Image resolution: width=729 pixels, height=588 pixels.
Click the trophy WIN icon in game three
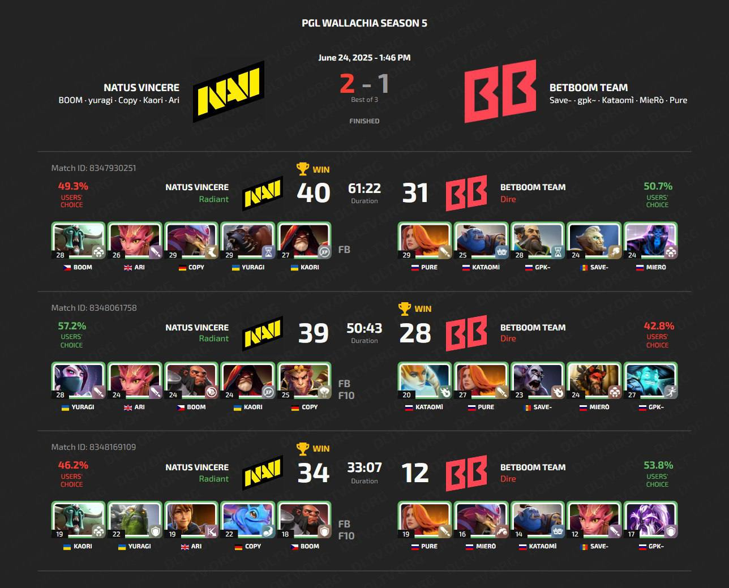click(x=313, y=448)
